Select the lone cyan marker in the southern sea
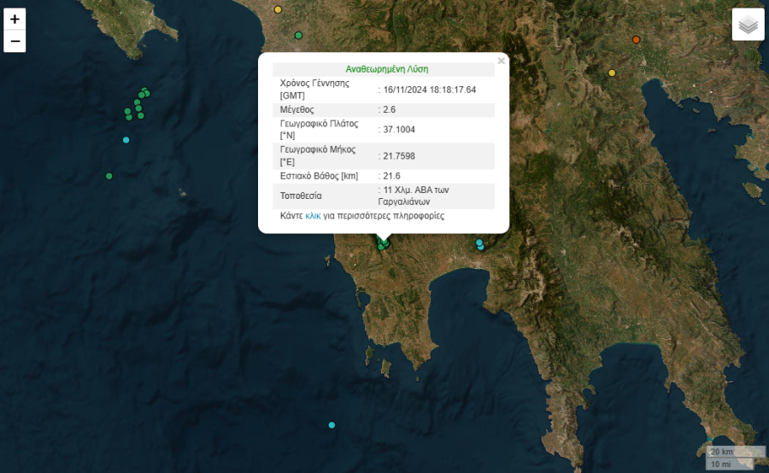769x473 pixels. tap(332, 425)
